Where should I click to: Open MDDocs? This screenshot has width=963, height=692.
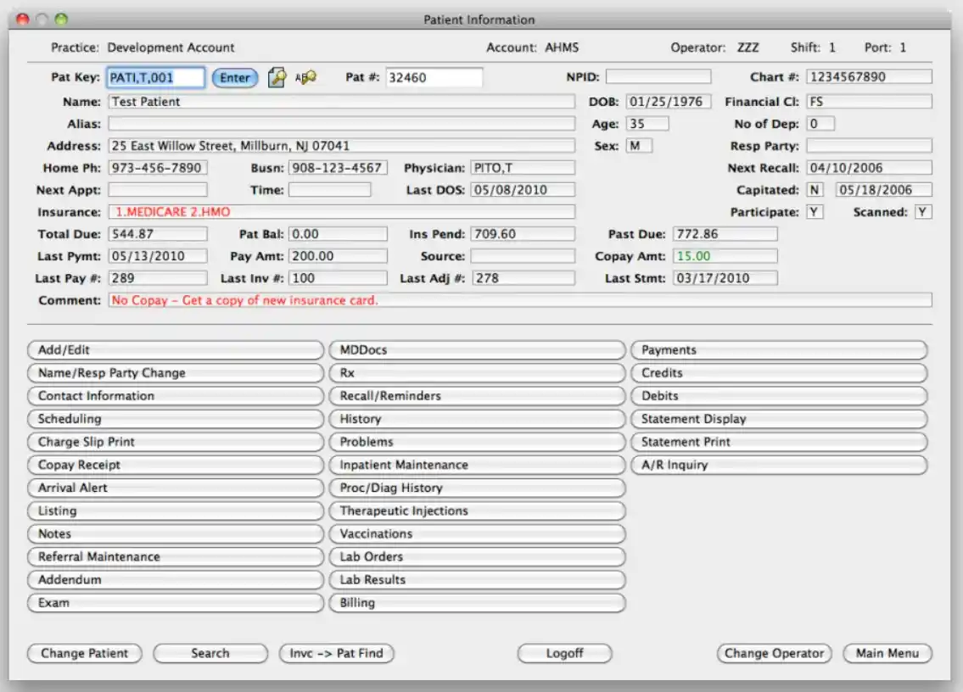pyautogui.click(x=475, y=349)
